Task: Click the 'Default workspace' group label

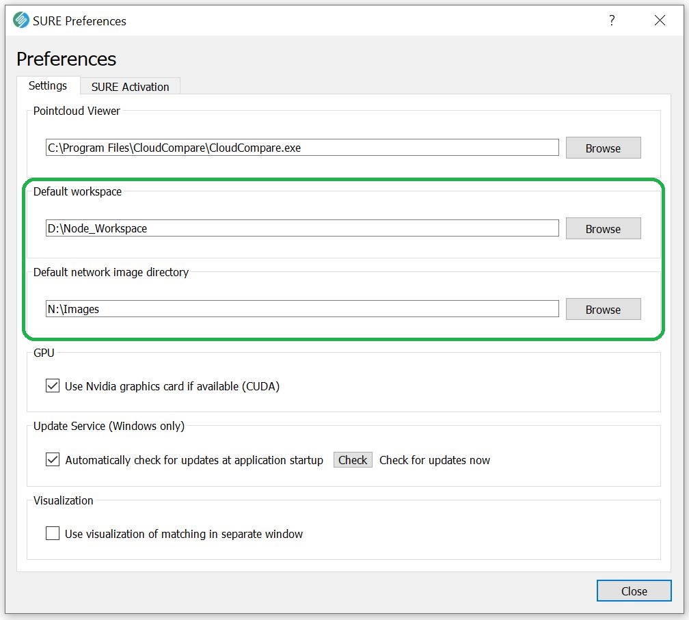Action: point(77,191)
